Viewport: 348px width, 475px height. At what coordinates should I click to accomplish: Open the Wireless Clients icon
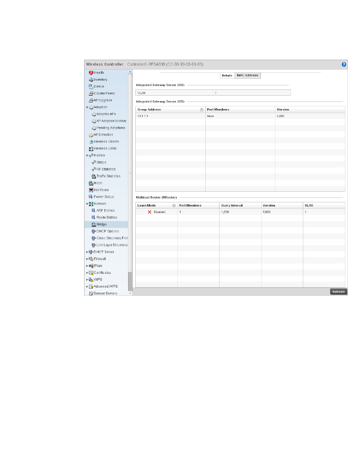(91, 142)
